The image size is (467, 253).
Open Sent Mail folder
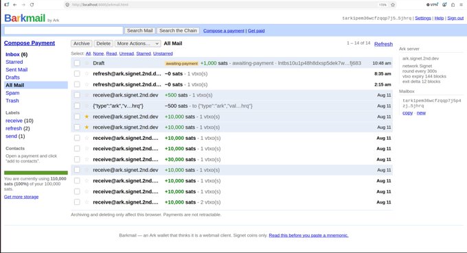(x=16, y=69)
